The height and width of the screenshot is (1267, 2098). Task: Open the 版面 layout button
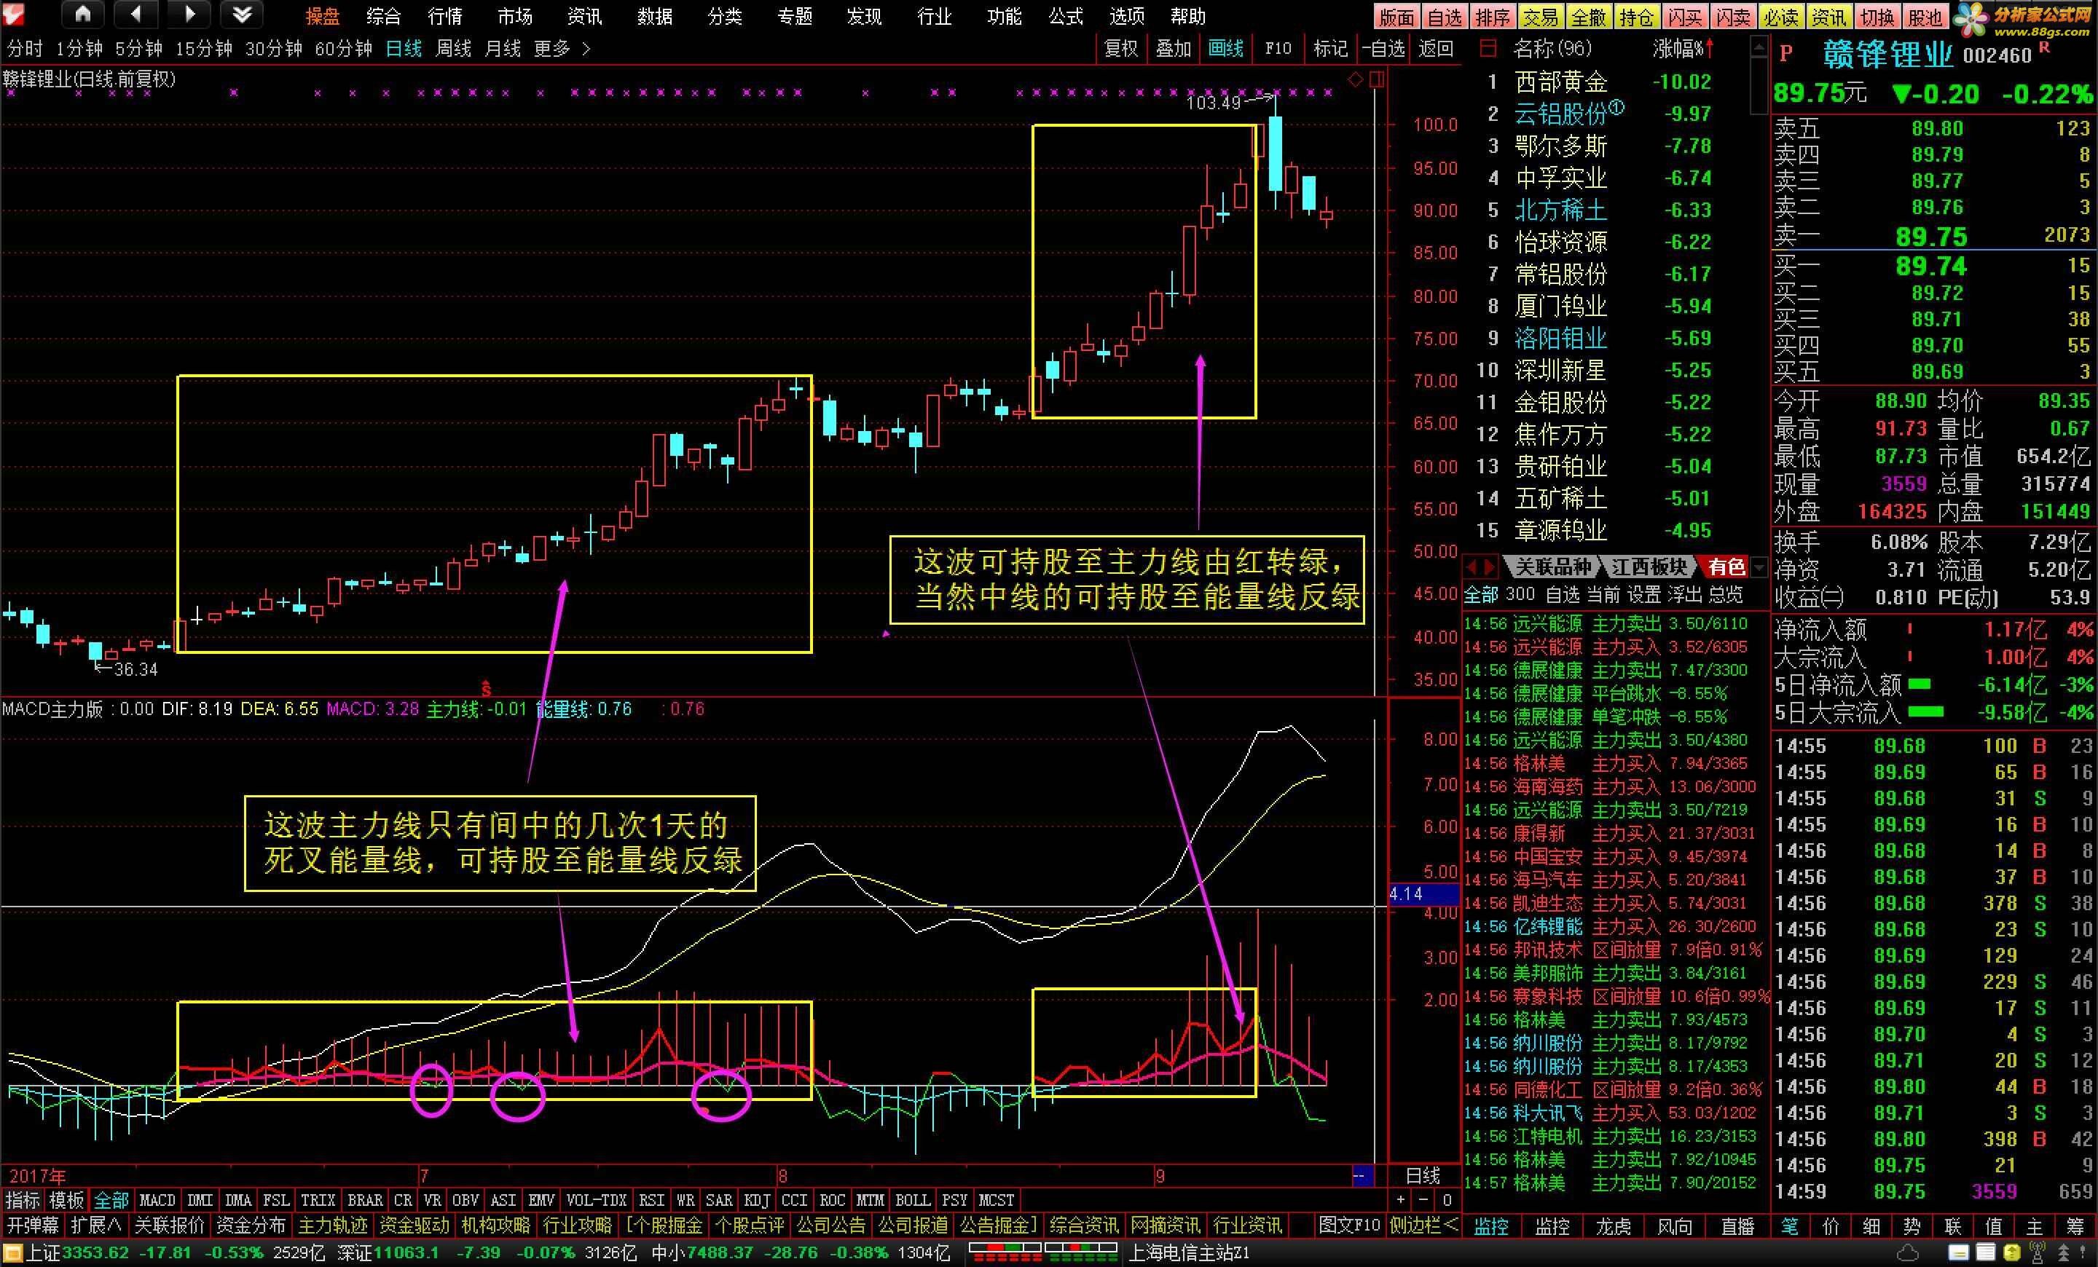coord(1396,16)
